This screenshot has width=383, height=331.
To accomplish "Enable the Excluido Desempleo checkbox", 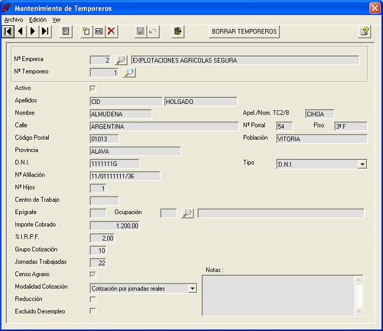I will 93,311.
